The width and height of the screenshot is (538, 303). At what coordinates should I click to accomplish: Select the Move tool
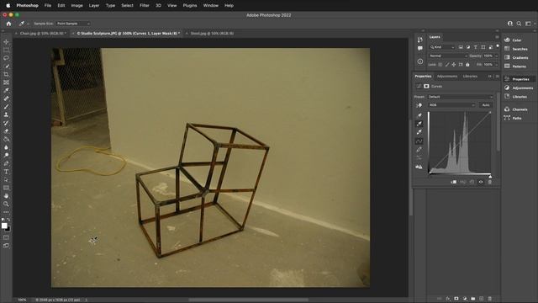tap(6, 42)
